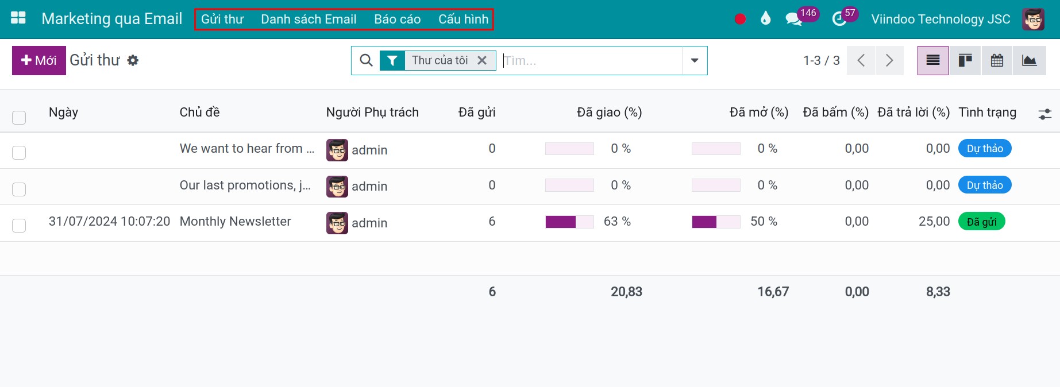The image size is (1060, 387).
Task: Click the 63% delivered progress bar
Action: (569, 222)
